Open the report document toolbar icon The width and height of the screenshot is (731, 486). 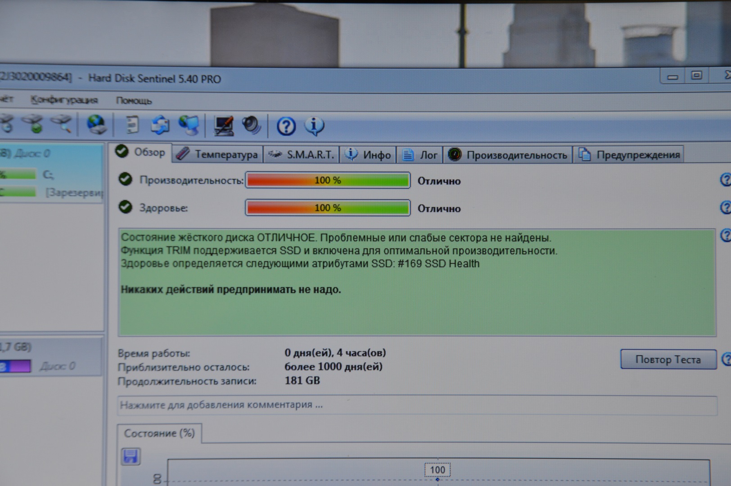131,125
